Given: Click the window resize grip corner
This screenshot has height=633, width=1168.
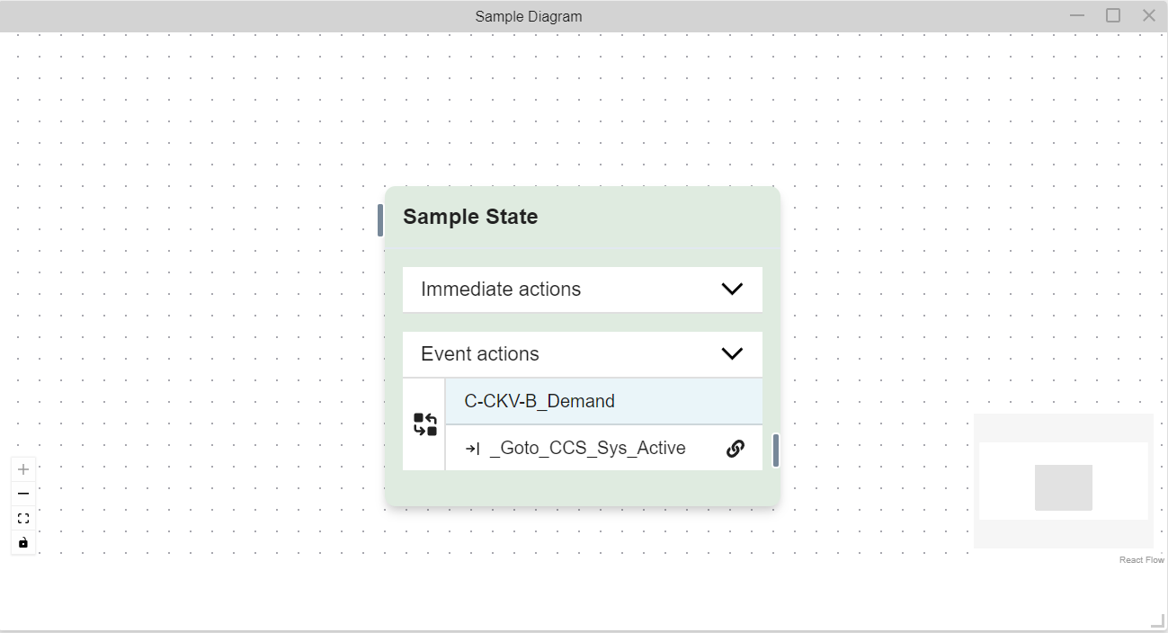Looking at the screenshot, I should (x=1158, y=621).
